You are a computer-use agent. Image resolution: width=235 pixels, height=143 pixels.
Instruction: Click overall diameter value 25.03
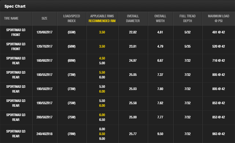133,89
